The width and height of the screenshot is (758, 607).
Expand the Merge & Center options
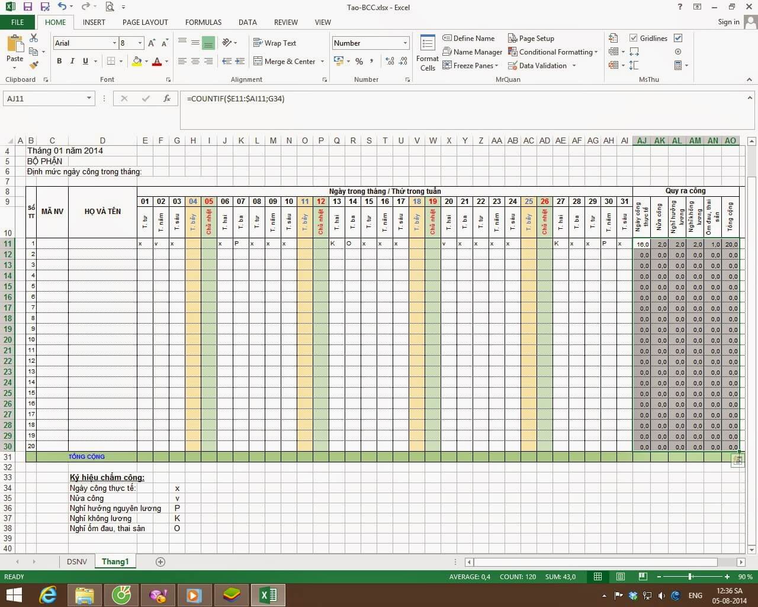(323, 61)
